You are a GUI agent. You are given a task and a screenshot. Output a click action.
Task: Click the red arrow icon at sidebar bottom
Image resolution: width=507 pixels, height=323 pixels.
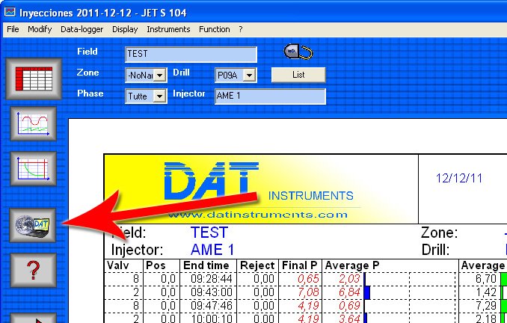(x=33, y=317)
